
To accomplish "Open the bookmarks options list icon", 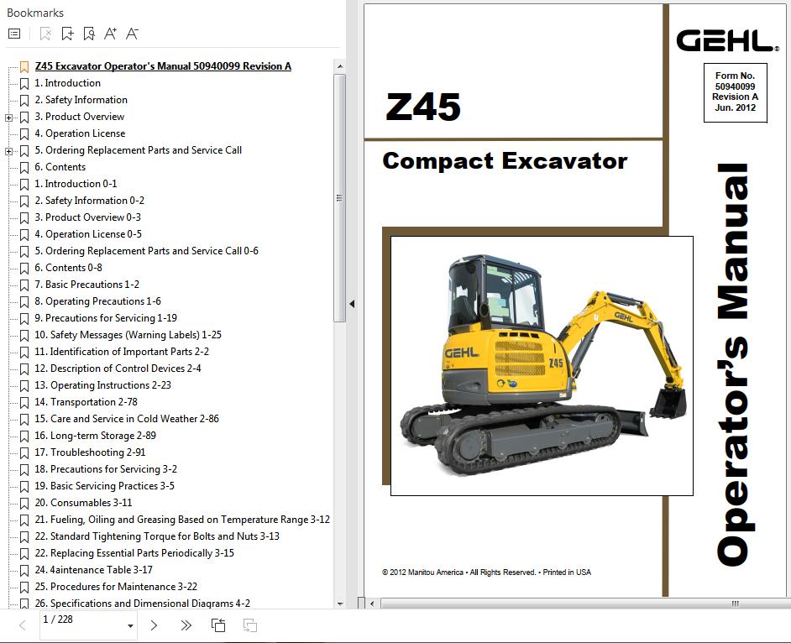I will 14,34.
